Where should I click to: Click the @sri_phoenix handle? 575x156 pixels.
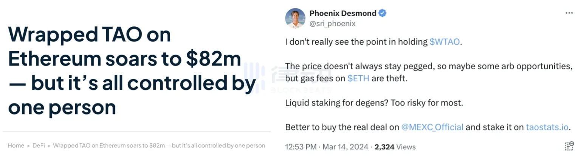coord(332,23)
